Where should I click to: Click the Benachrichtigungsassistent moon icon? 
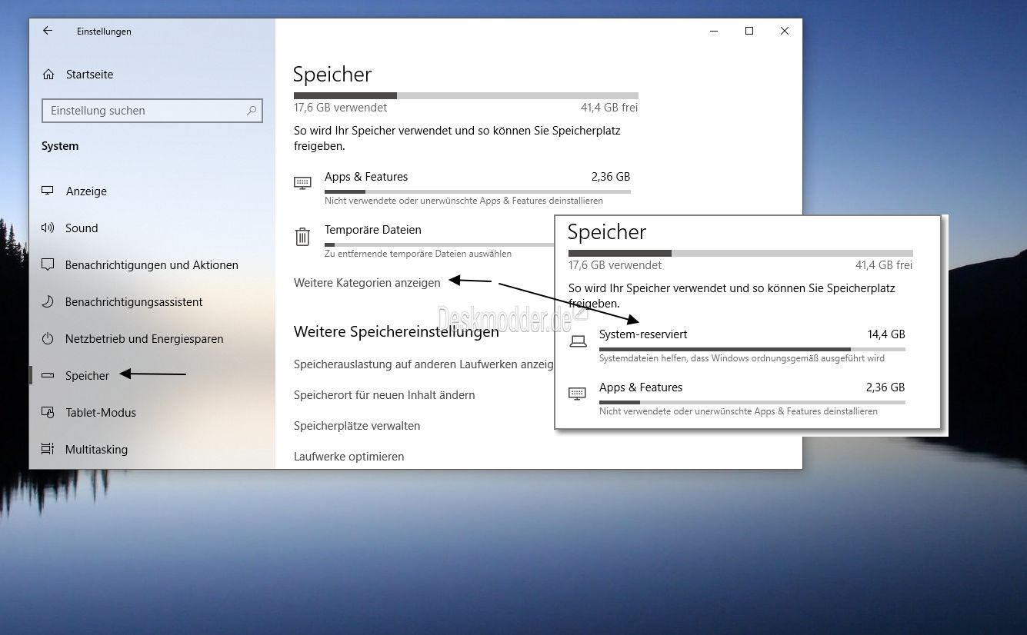[x=48, y=302]
